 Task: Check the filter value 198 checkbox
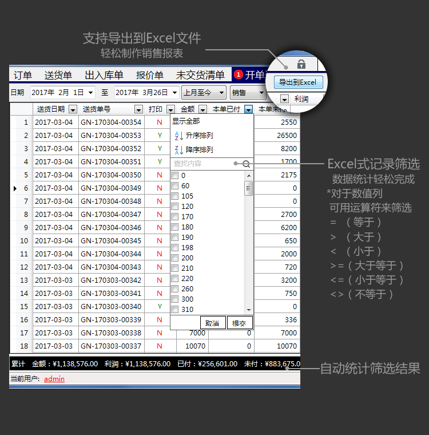click(175, 248)
